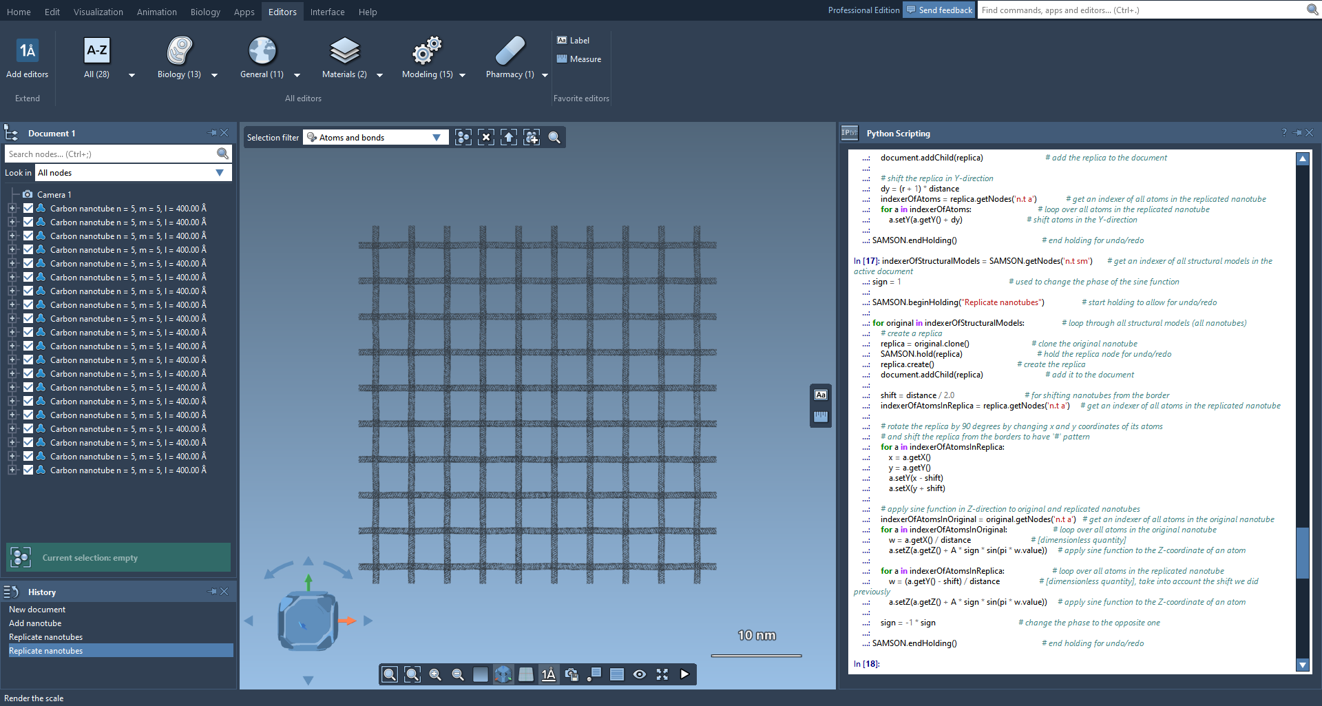Image resolution: width=1322 pixels, height=706 pixels.
Task: Click the Send feedback button
Action: click(939, 10)
